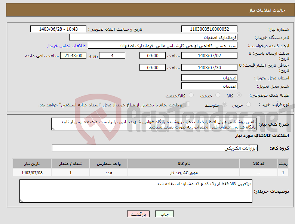Click the تاریخ نیاز column header

click(32, 164)
